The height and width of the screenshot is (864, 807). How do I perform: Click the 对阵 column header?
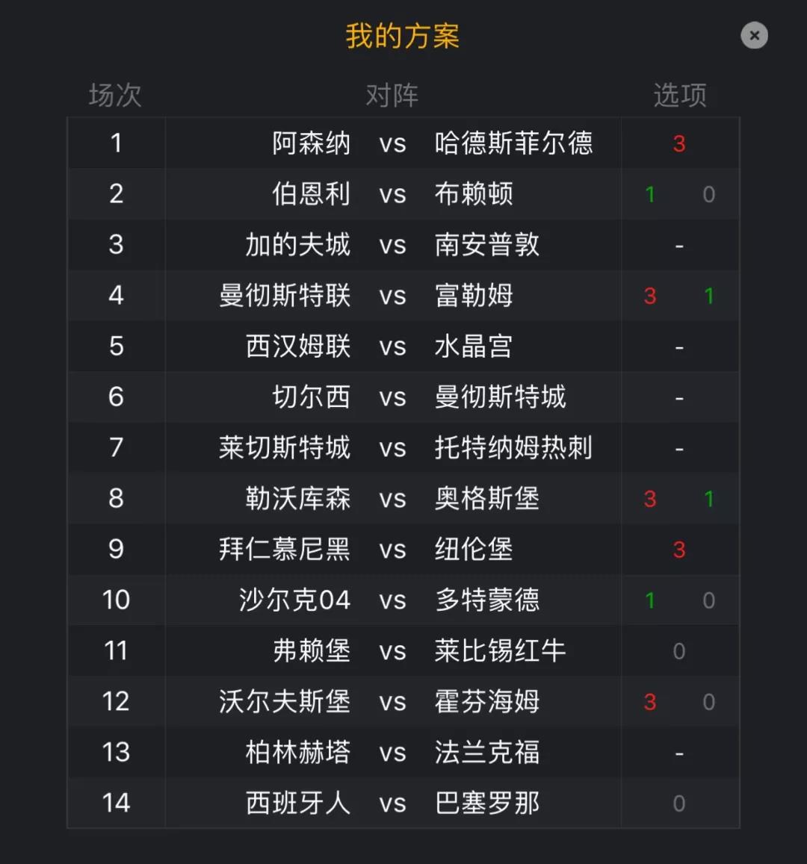[392, 96]
